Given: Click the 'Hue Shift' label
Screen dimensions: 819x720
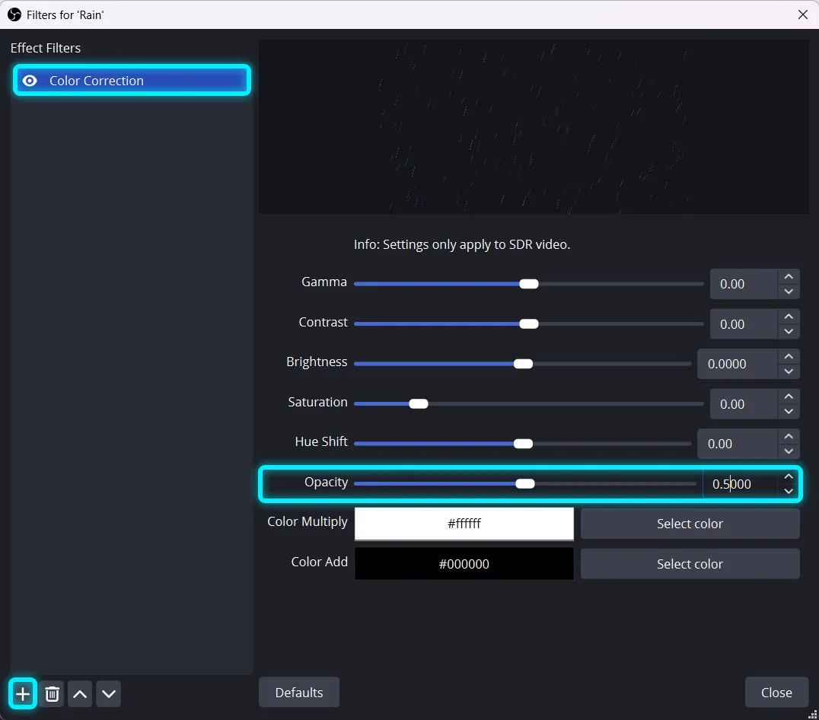Looking at the screenshot, I should [321, 441].
